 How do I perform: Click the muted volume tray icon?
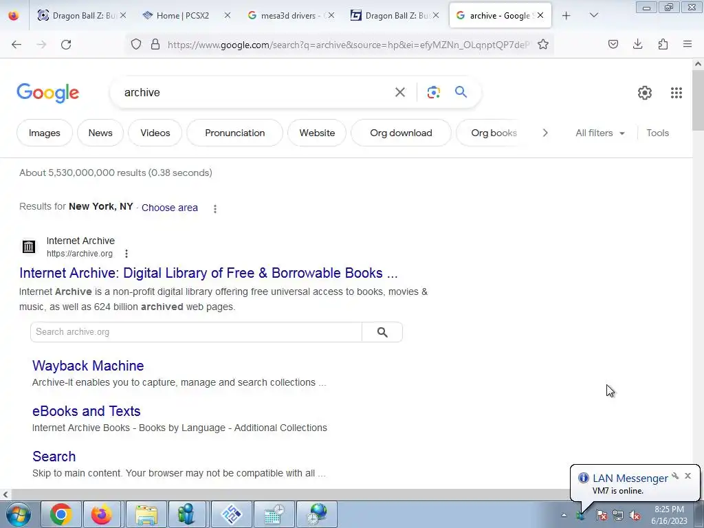click(635, 516)
